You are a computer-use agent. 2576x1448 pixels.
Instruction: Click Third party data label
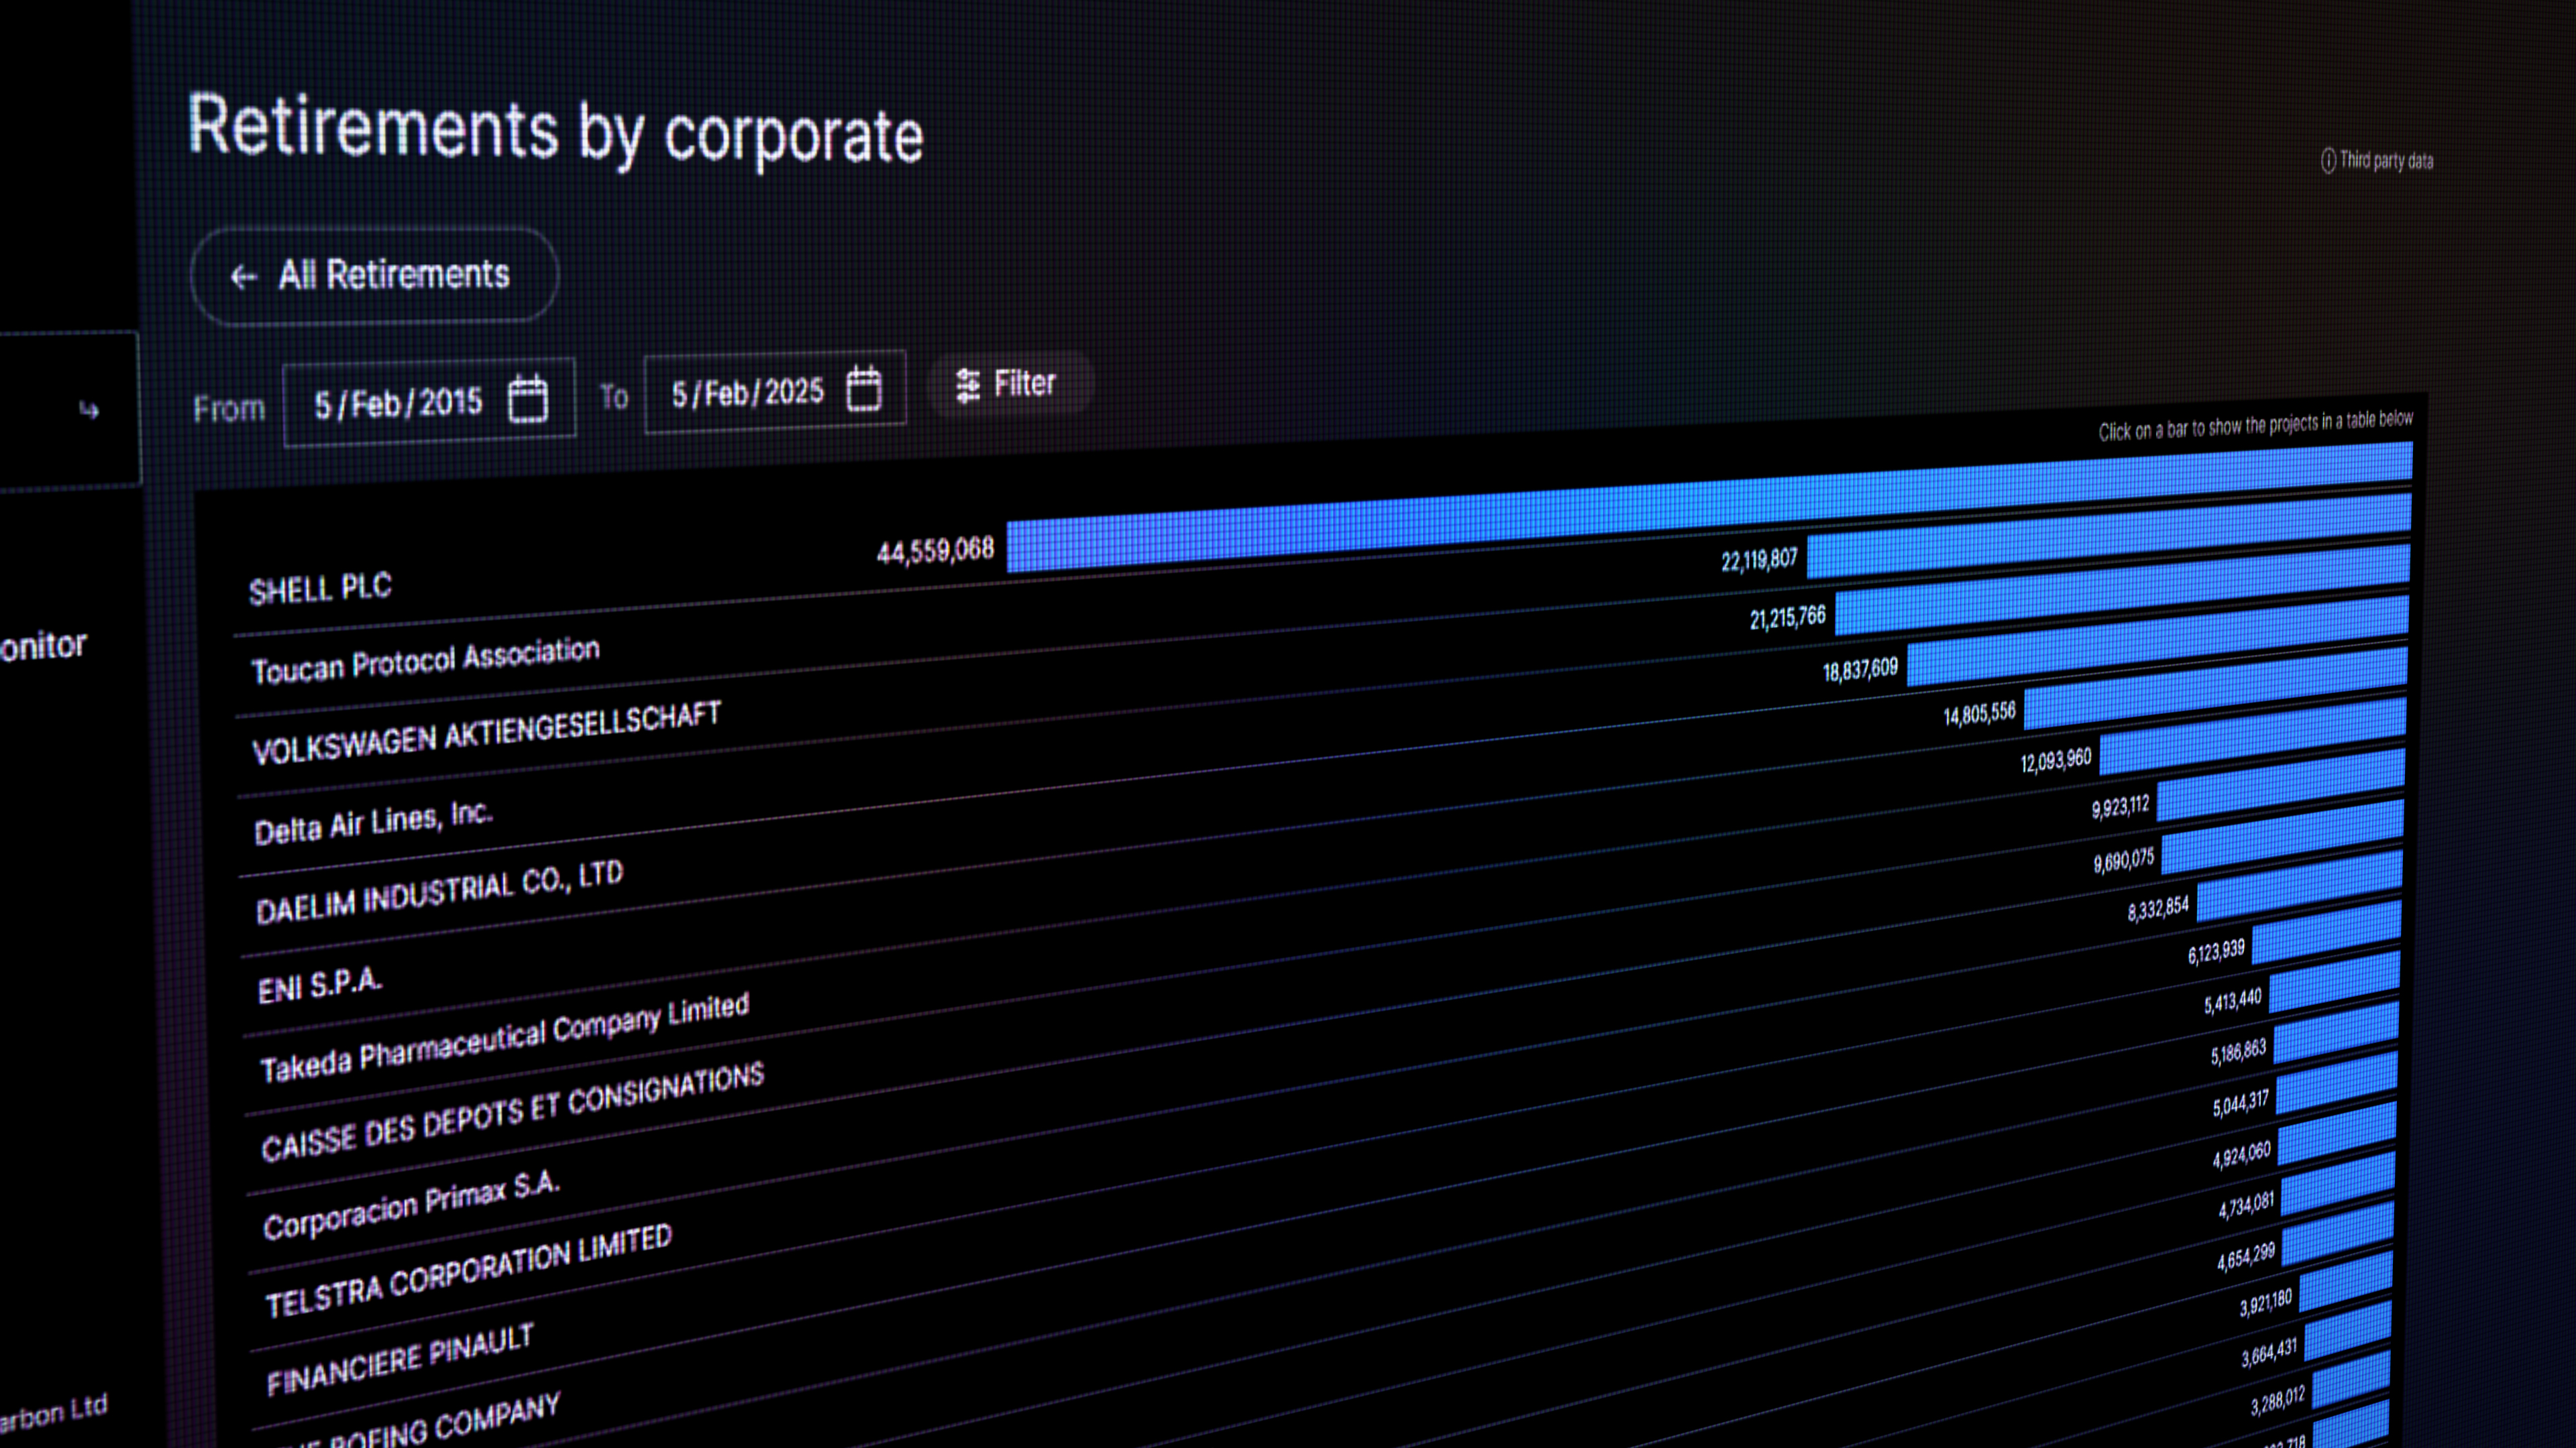(x=2386, y=160)
